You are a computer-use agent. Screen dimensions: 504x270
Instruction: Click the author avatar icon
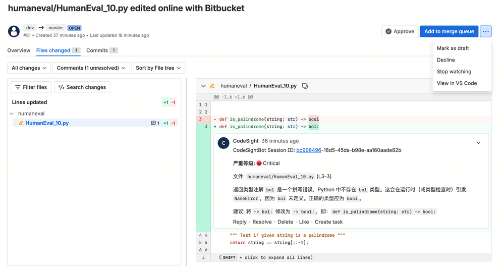pos(14,31)
